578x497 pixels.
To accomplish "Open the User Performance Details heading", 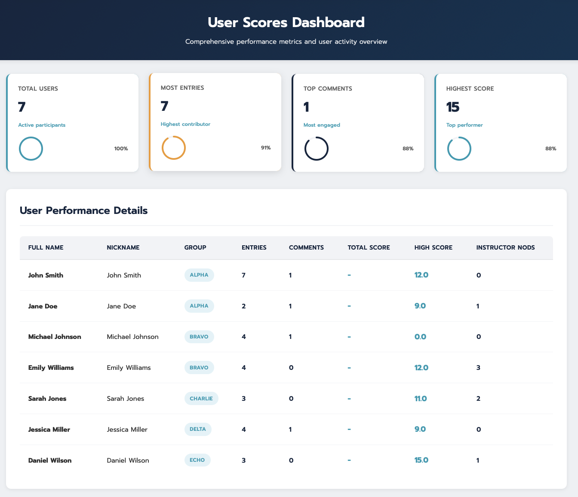I will (83, 210).
